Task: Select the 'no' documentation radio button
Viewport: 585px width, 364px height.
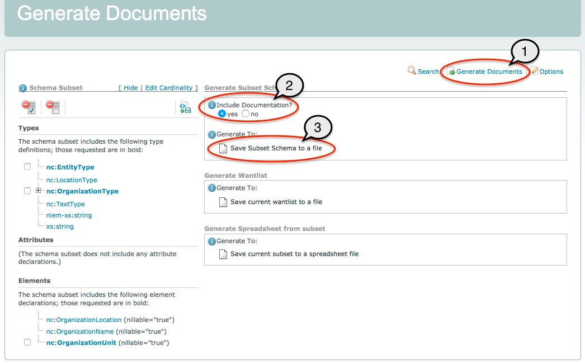Action: tap(246, 114)
